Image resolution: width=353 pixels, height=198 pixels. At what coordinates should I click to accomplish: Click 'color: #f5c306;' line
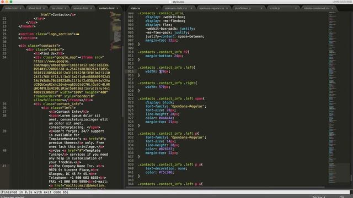(159, 172)
